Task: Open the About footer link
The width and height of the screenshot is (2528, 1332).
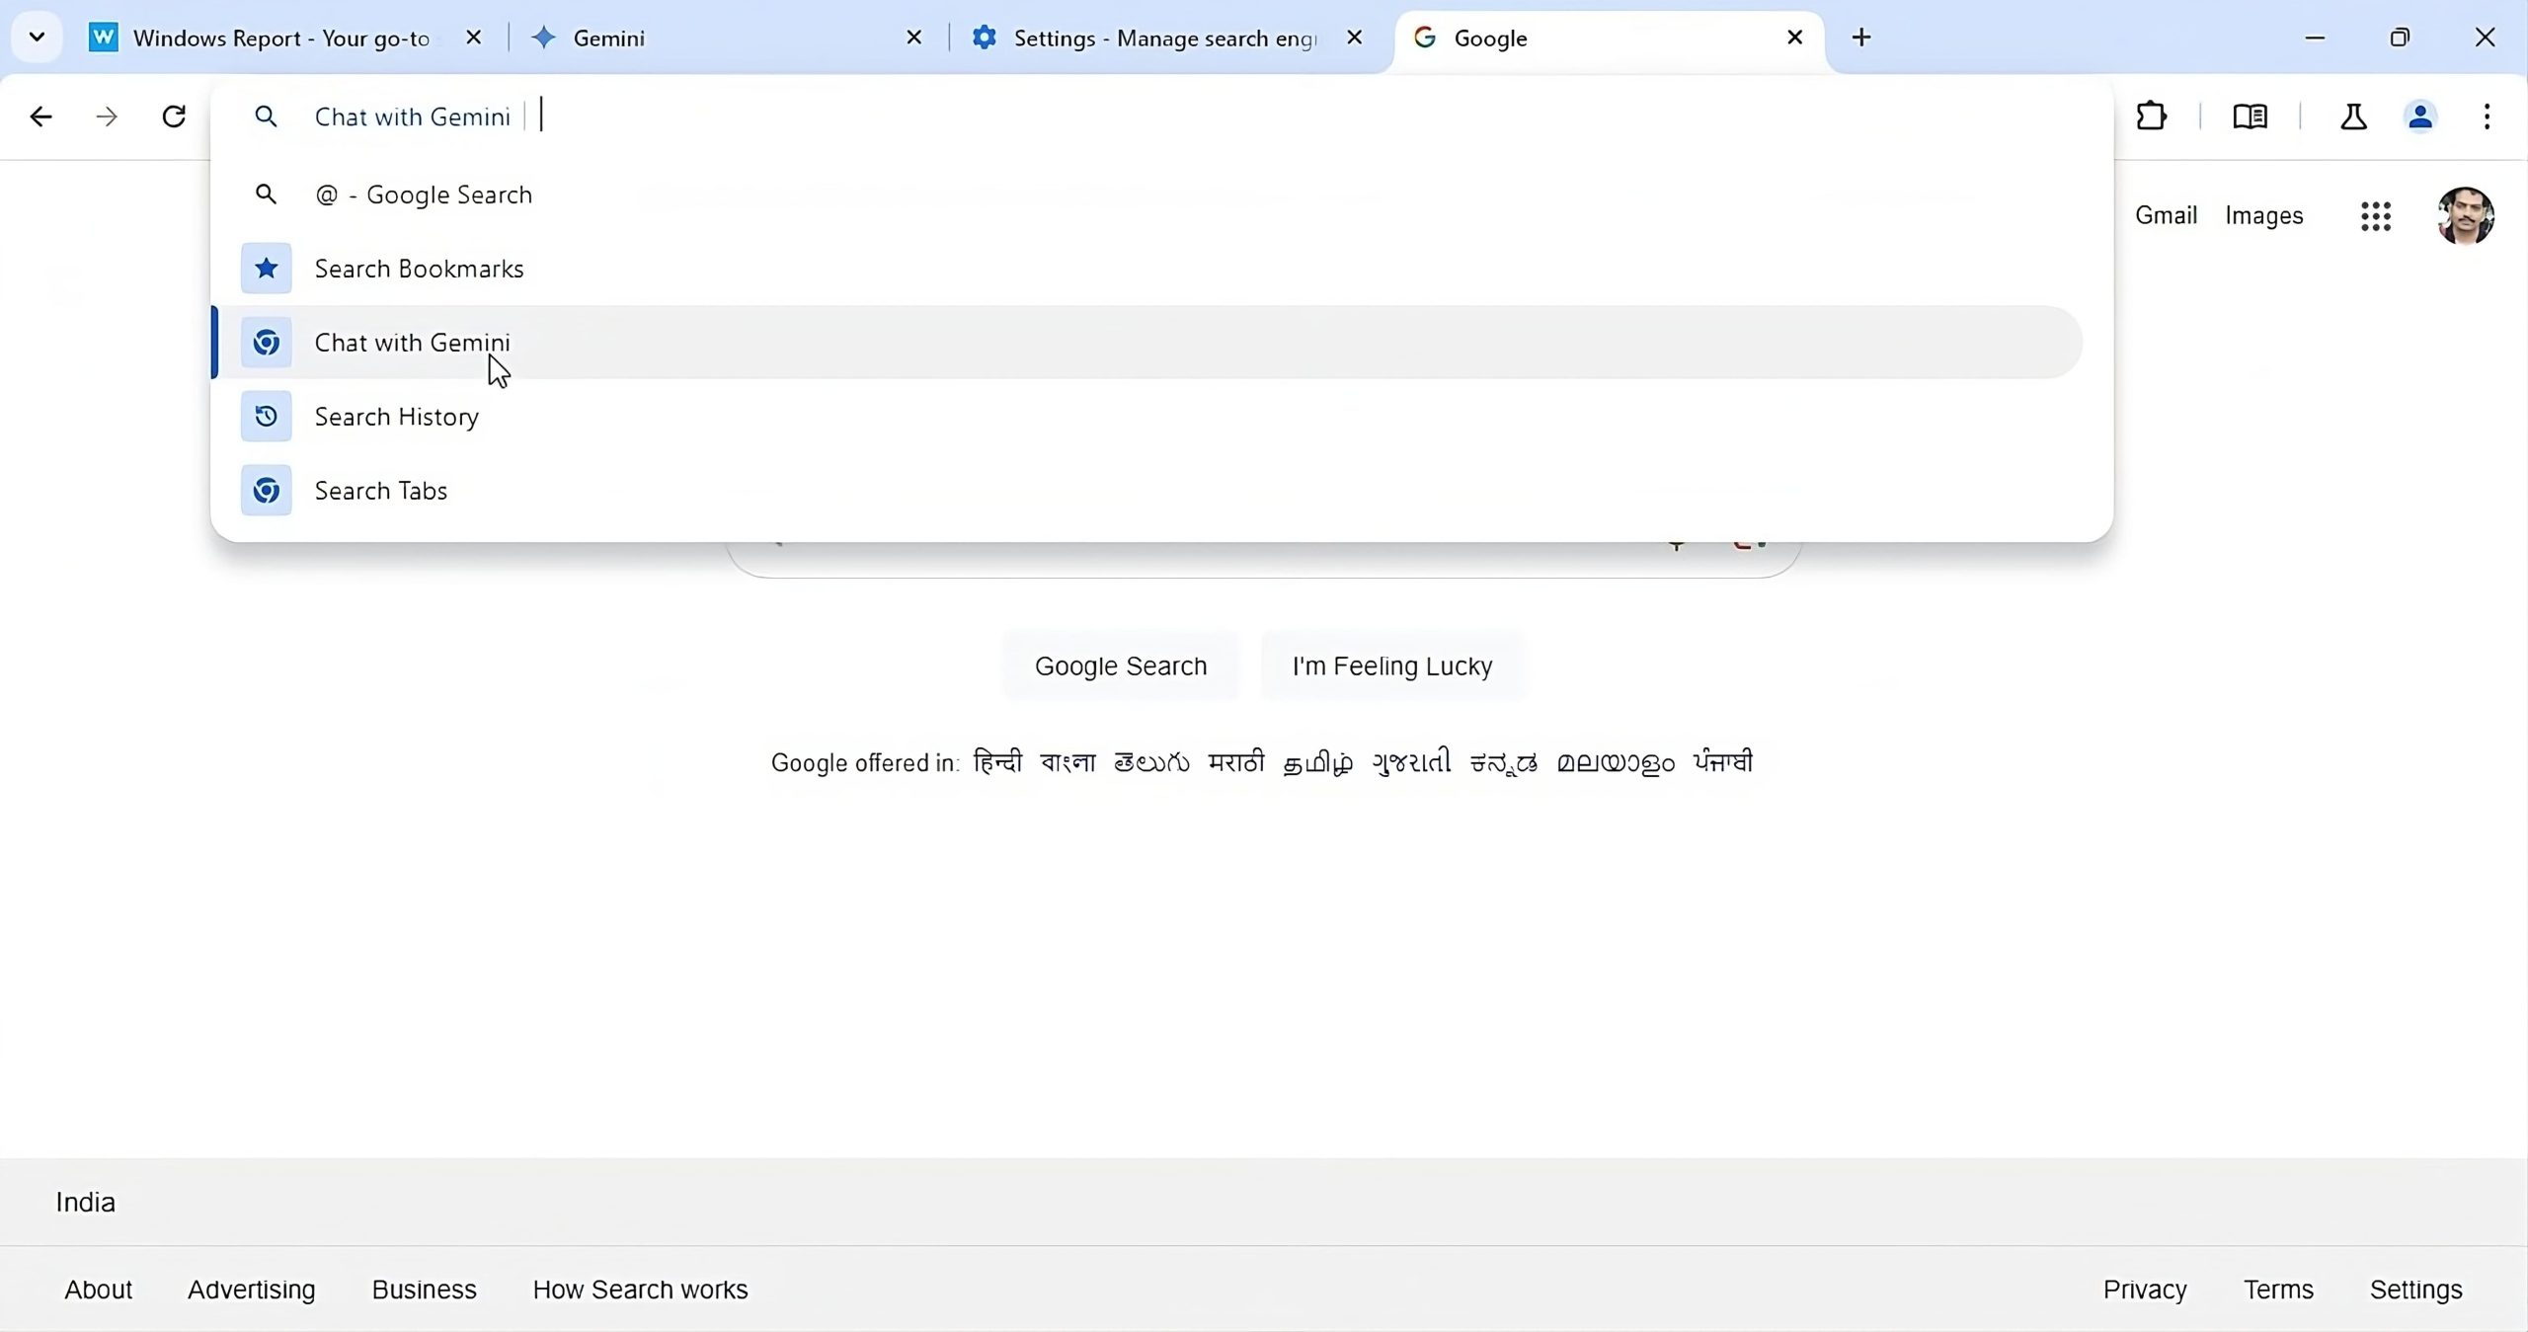Action: coord(98,1290)
